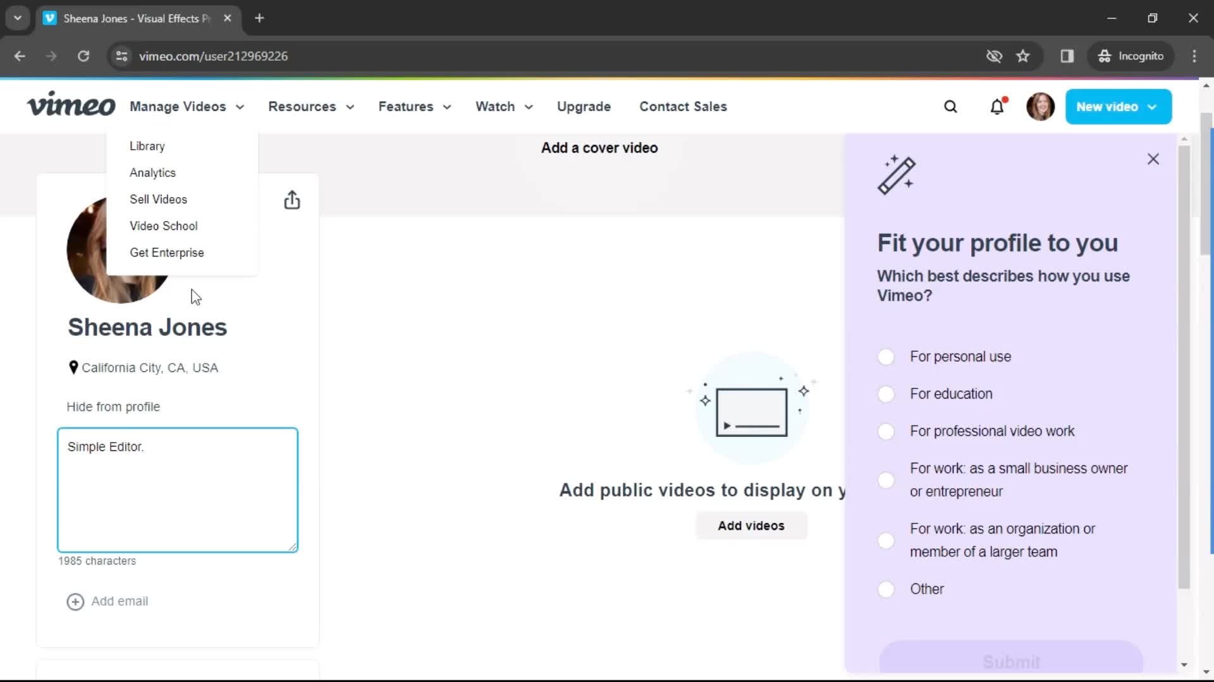Viewport: 1214px width, 682px height.
Task: Open Library from Manage Videos menu
Action: point(147,146)
